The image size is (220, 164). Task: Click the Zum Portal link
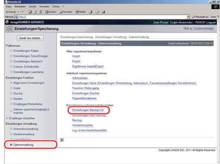tap(161, 22)
